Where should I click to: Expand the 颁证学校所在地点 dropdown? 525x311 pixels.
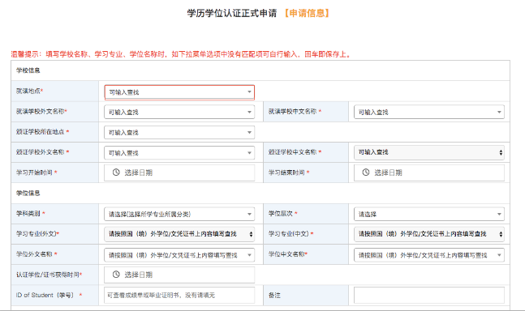coord(179,132)
